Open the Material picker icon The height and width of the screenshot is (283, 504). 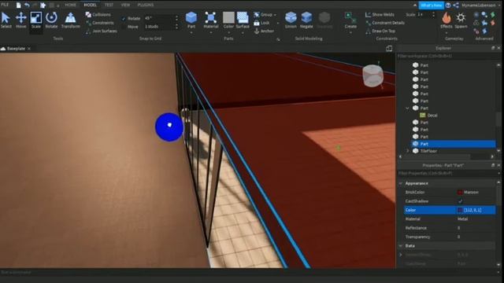coord(210,17)
